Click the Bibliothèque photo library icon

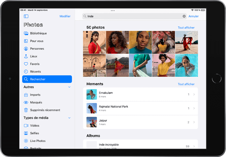[26, 33]
